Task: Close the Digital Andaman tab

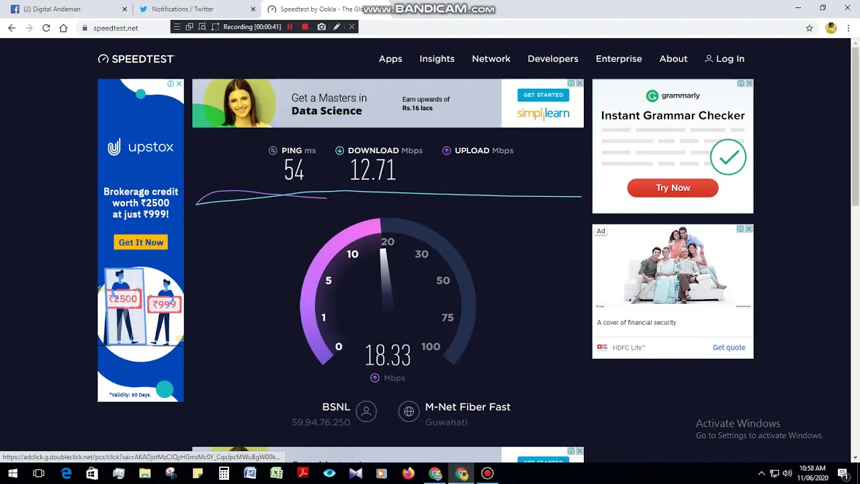Action: click(125, 9)
